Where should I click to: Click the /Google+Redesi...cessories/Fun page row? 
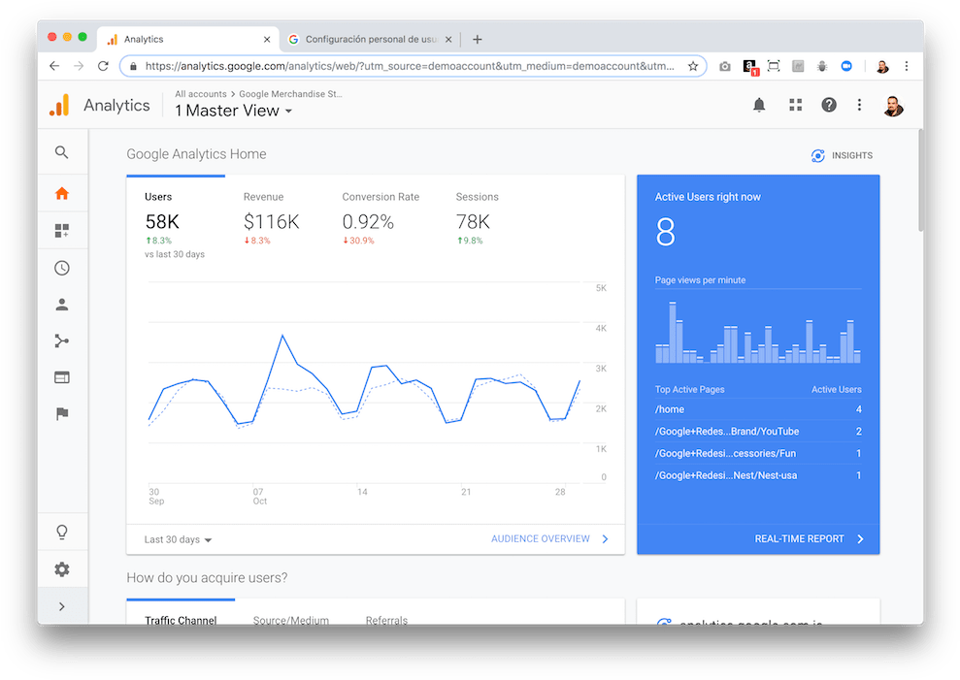click(x=758, y=454)
